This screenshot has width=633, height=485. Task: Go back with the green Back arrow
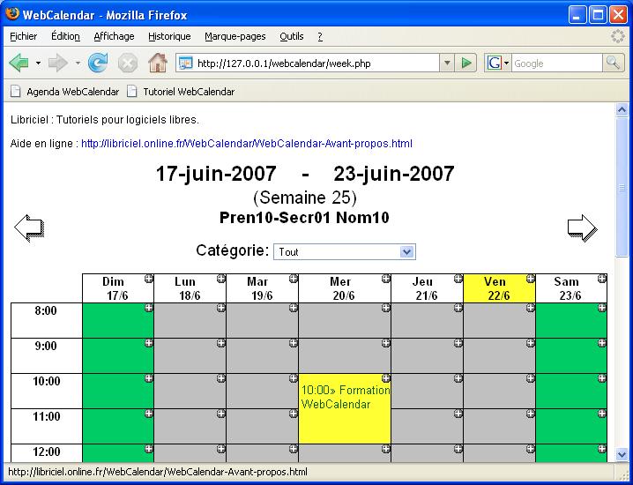pos(19,63)
